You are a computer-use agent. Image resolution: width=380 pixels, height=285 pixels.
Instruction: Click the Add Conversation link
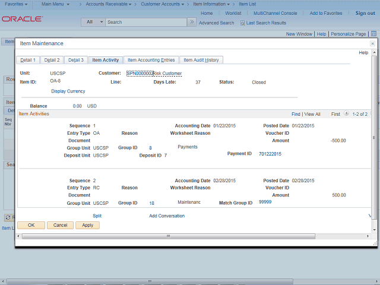(x=167, y=216)
